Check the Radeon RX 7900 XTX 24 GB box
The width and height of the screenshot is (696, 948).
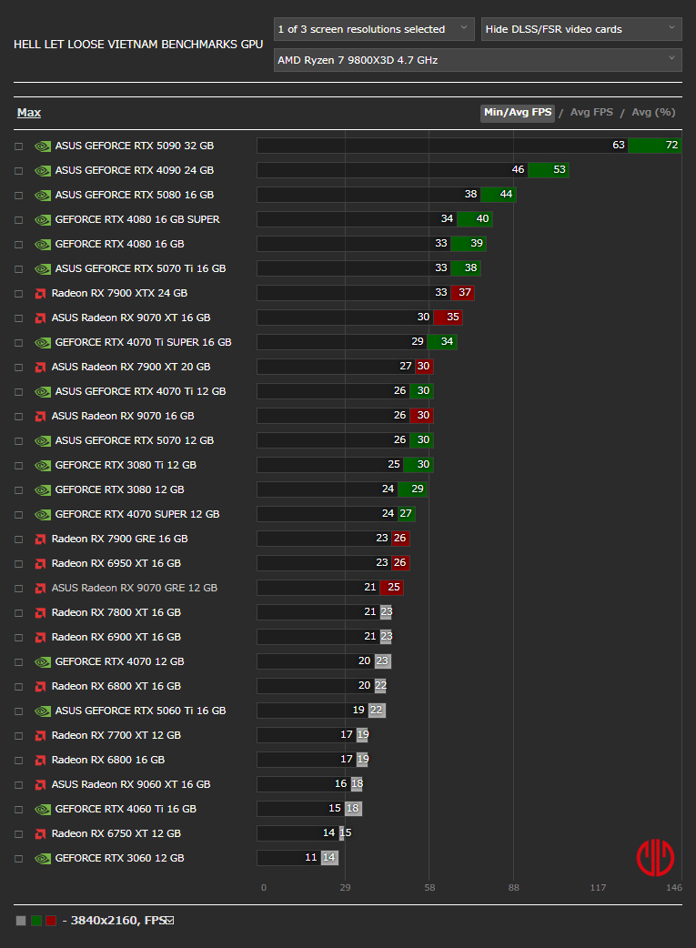[19, 294]
